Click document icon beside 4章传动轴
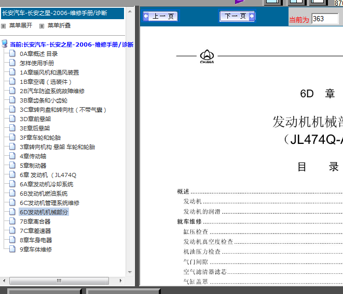Viewport: 343px width, 294px height. point(12,156)
